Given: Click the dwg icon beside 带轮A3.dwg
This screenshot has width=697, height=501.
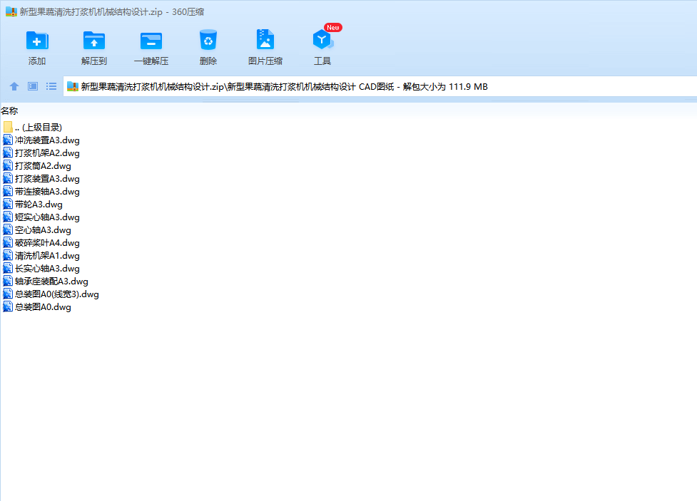Looking at the screenshot, I should (8, 205).
